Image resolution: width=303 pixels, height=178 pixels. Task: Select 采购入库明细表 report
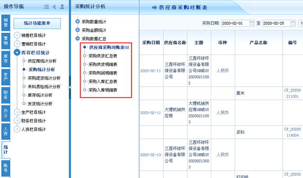[103, 90]
